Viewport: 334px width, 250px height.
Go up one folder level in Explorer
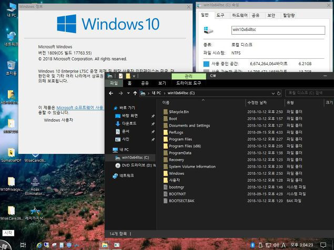pos(135,93)
